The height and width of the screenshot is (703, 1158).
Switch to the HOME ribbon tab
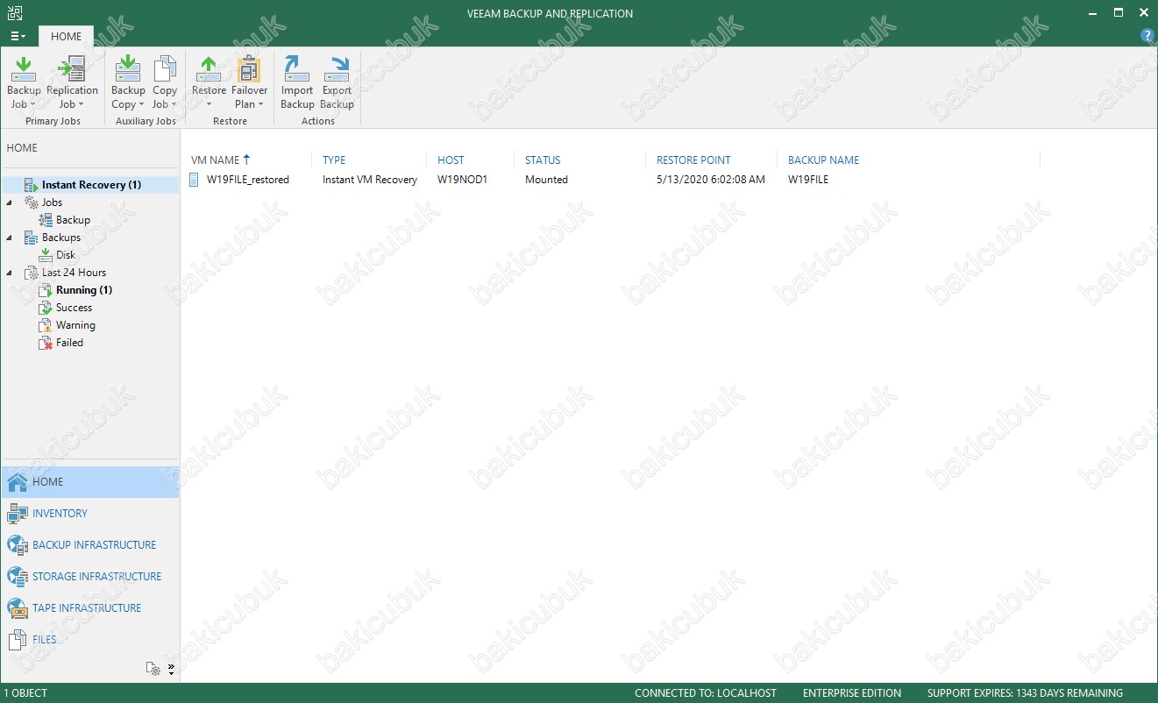[x=66, y=36]
